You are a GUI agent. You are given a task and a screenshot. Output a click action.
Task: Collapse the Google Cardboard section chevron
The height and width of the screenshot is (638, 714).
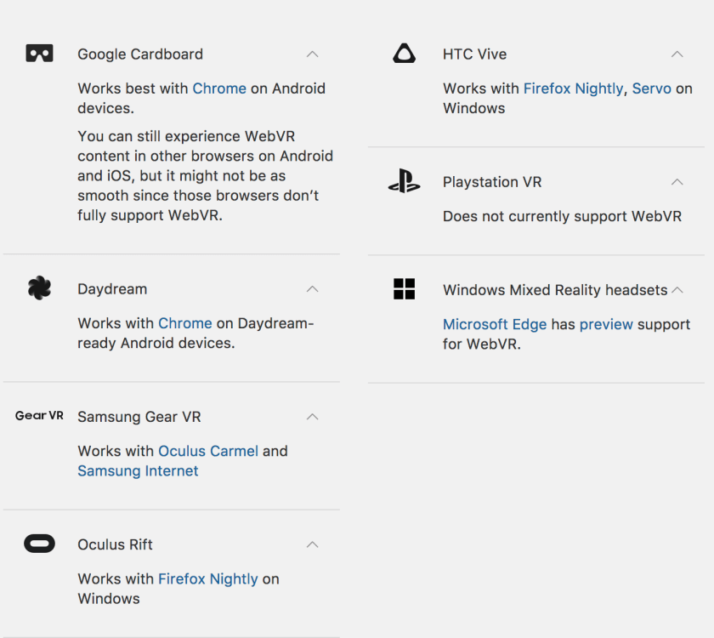312,54
